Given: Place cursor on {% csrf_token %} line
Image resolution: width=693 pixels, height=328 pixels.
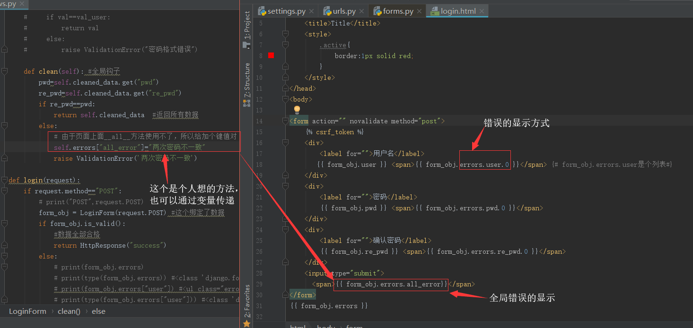Looking at the screenshot, I should [x=335, y=132].
